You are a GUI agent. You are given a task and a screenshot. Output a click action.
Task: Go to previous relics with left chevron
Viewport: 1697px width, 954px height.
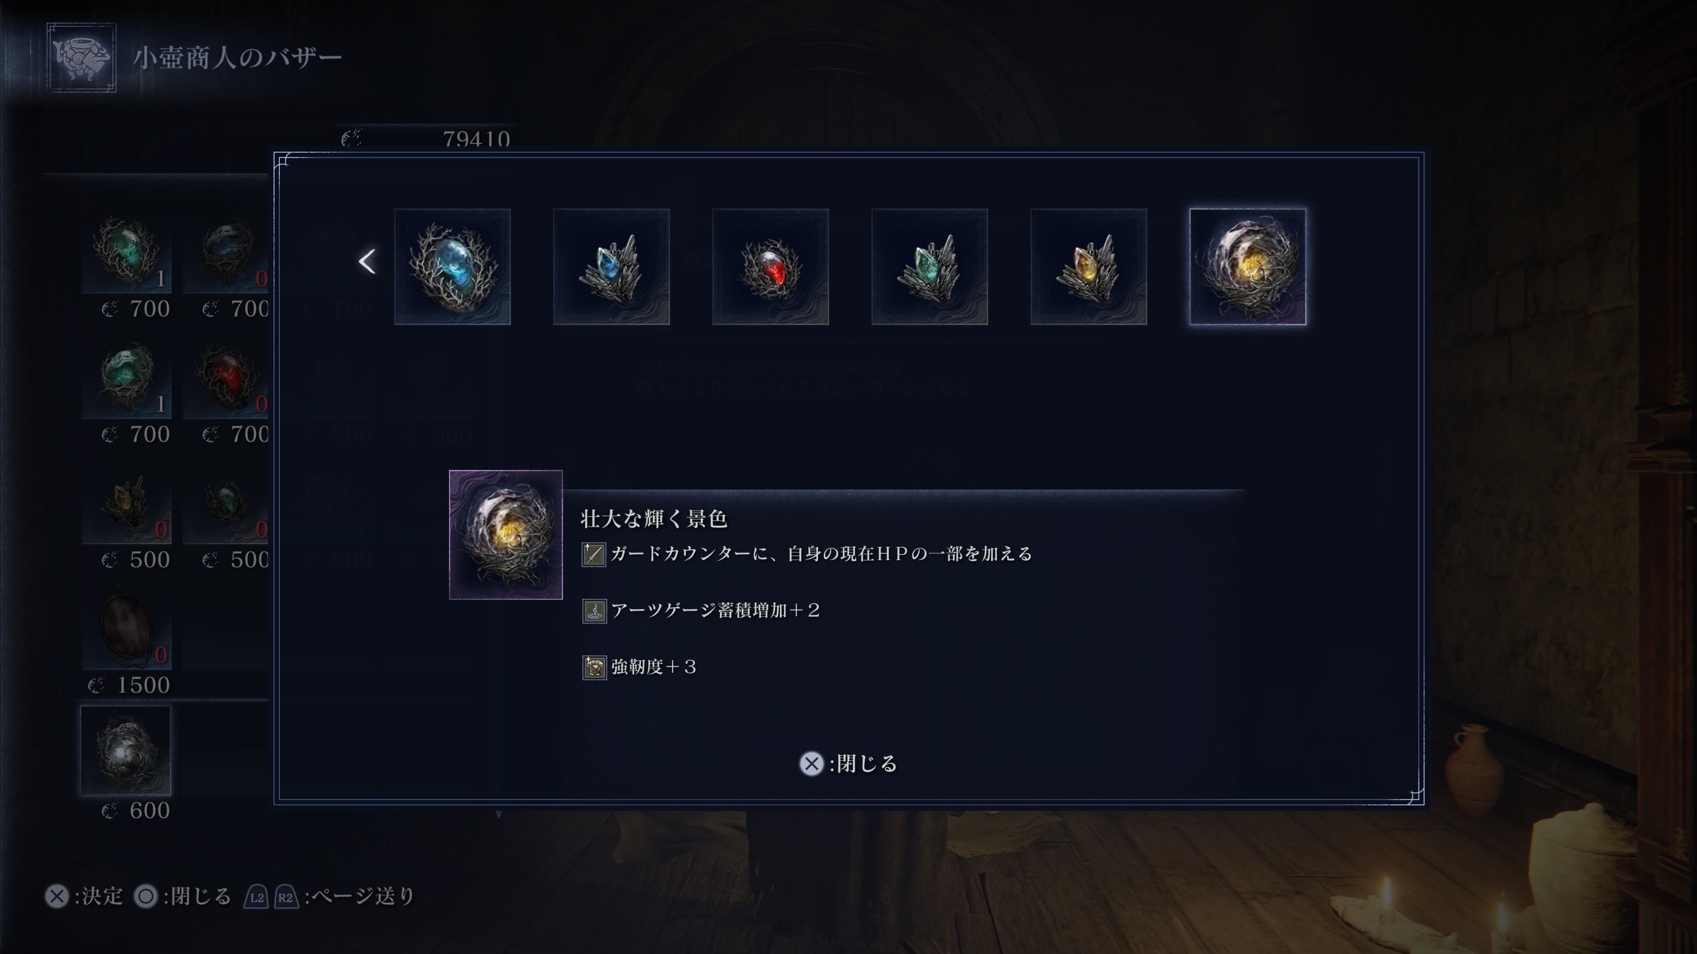(x=367, y=261)
